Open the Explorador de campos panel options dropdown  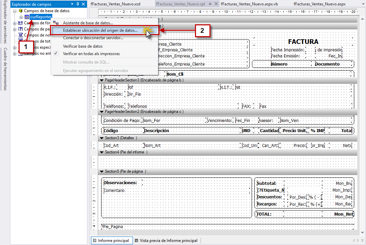click(73, 4)
